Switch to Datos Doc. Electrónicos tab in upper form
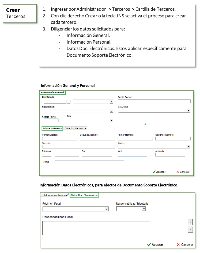Viewport: 200px width, 253px height. 76,128
